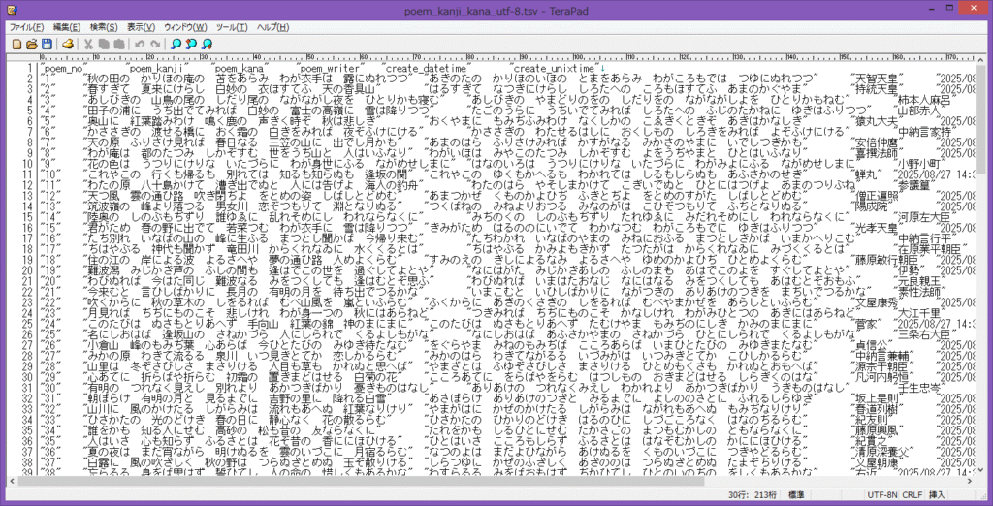Open the 表示(V) menu
This screenshot has width=993, height=506.
pos(141,27)
